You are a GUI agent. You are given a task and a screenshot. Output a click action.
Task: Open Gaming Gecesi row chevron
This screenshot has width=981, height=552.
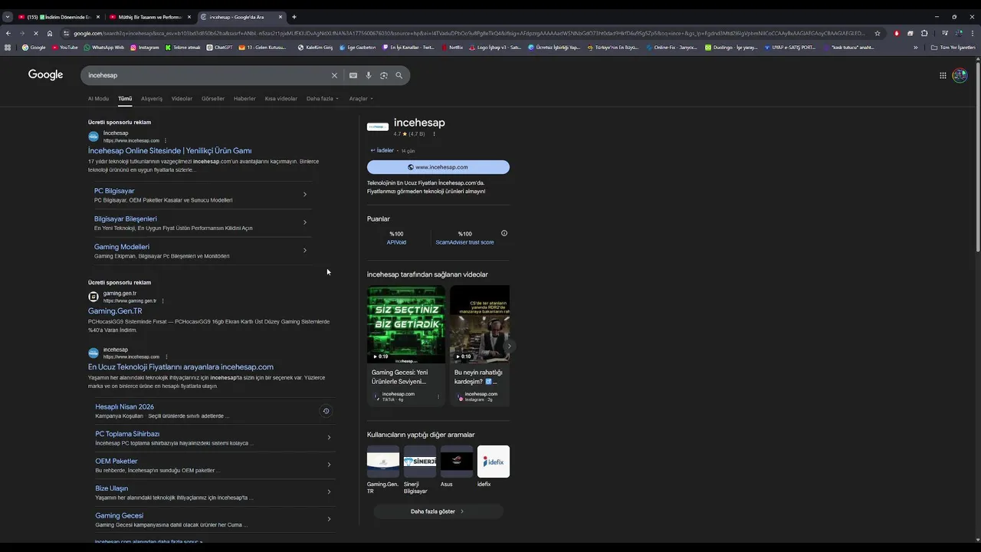pyautogui.click(x=329, y=519)
